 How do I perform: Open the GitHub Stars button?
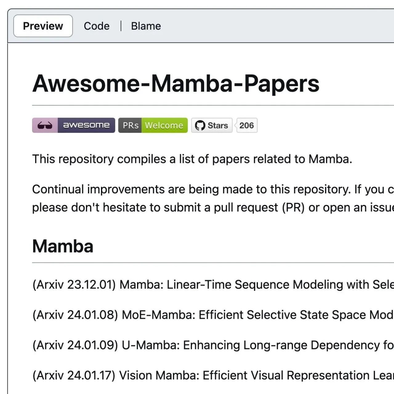pyautogui.click(x=212, y=125)
